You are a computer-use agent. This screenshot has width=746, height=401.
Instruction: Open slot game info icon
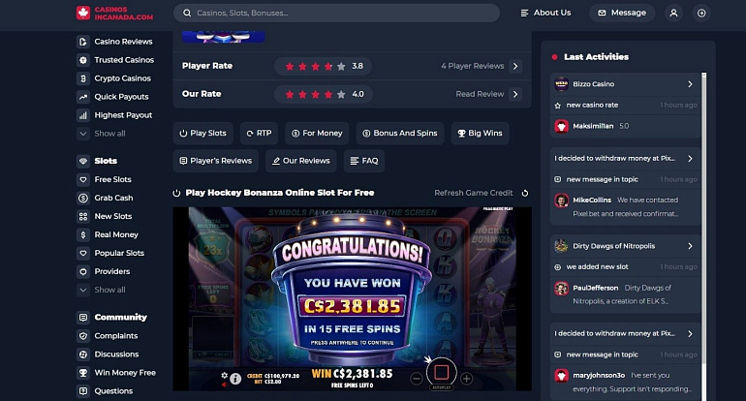point(235,379)
